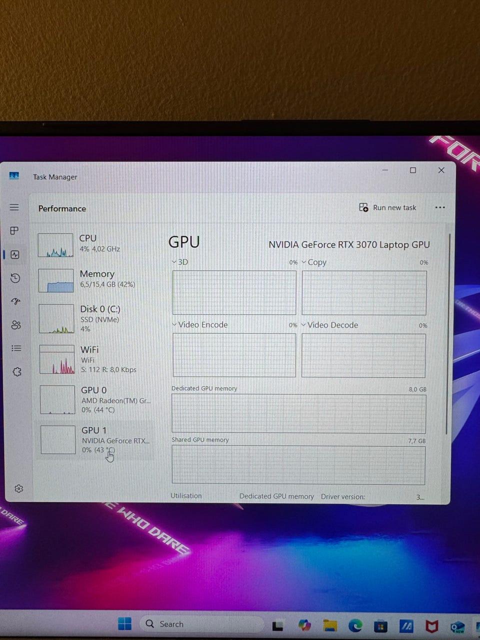Click the Memory usage mini graph
This screenshot has width=480, height=640.
click(56, 280)
